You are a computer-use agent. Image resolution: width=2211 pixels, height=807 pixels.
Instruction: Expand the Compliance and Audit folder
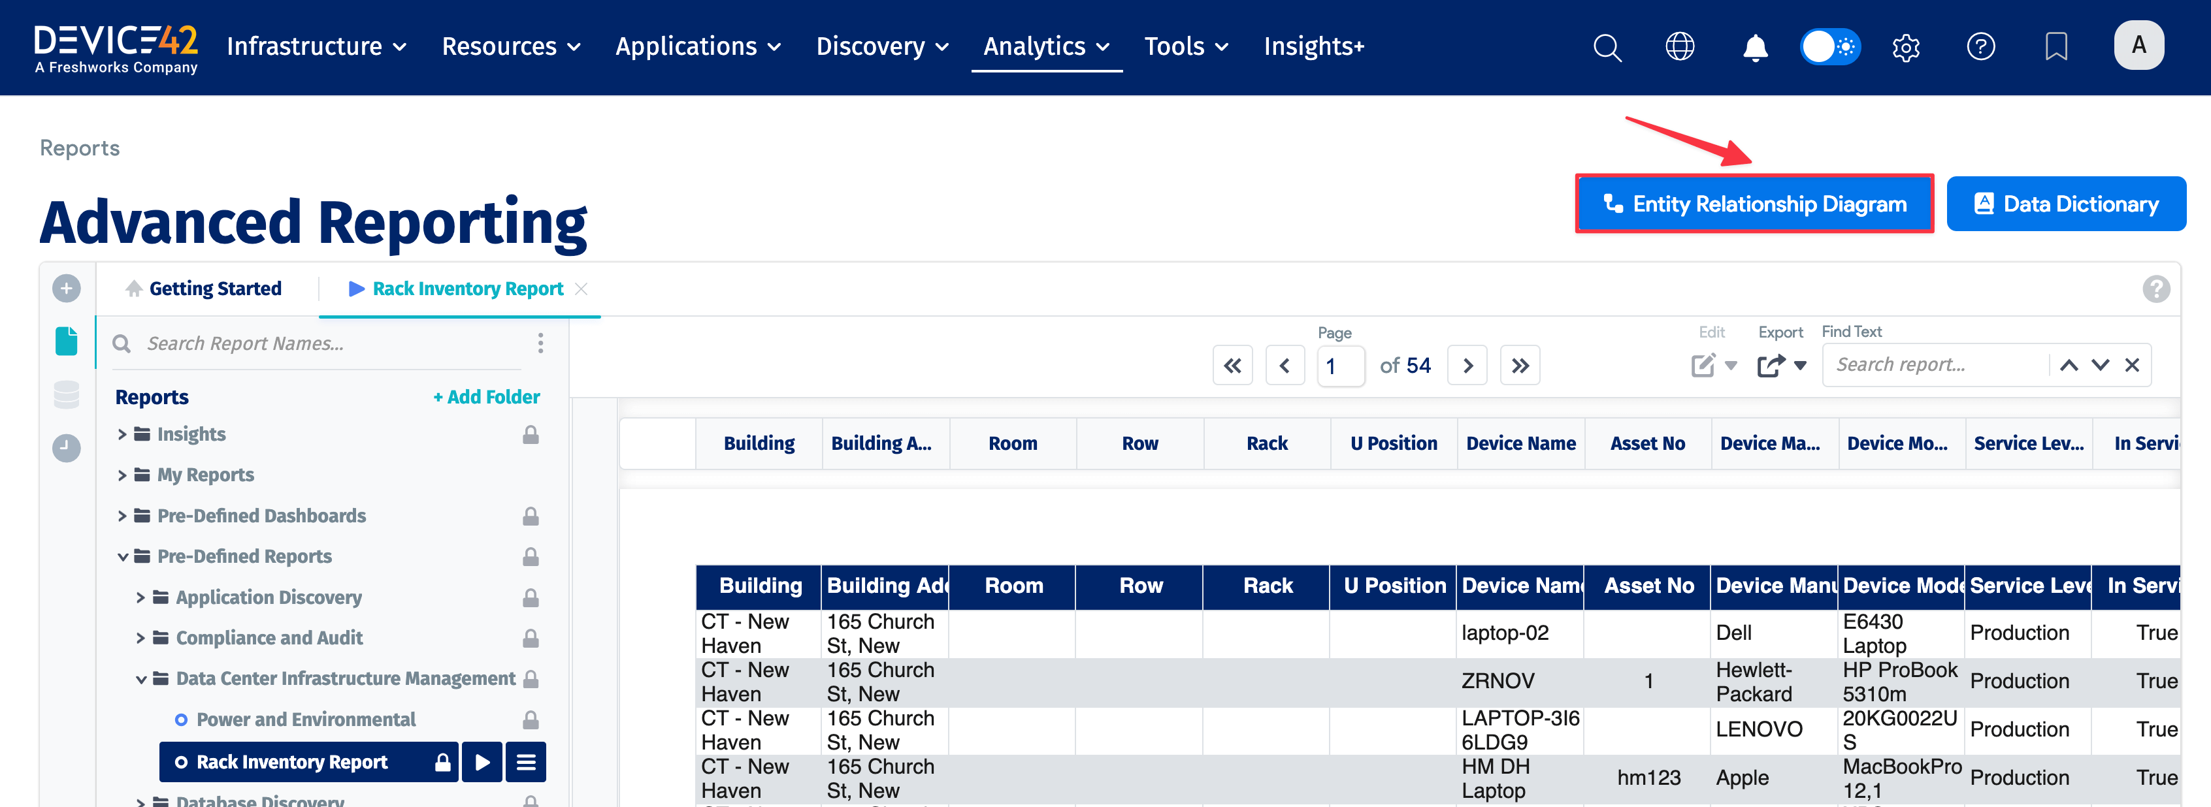point(140,638)
